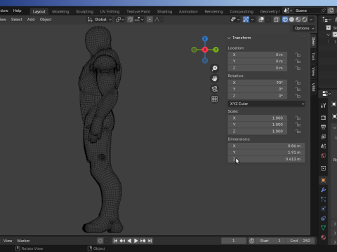
Task: Open the Object Data green triangle tab
Action: (x=324, y=227)
